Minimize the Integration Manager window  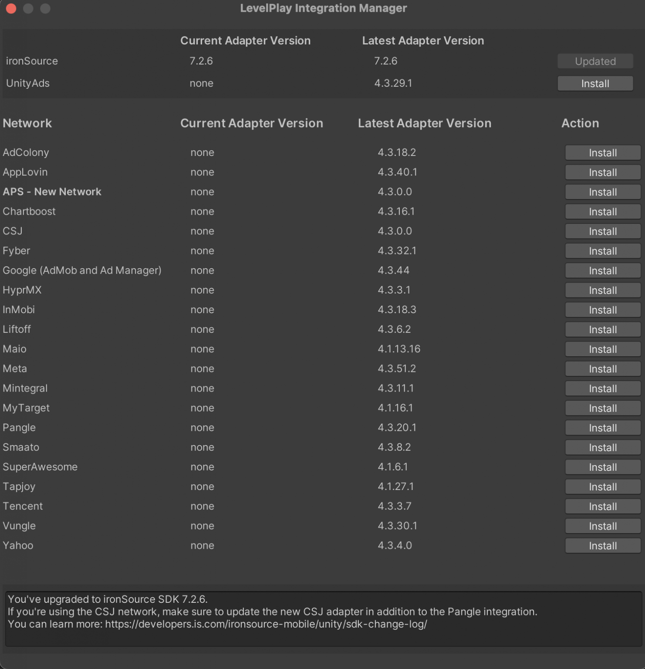[x=28, y=8]
